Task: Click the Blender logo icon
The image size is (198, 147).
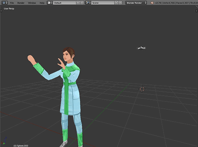Action: pyautogui.click(x=152, y=3)
